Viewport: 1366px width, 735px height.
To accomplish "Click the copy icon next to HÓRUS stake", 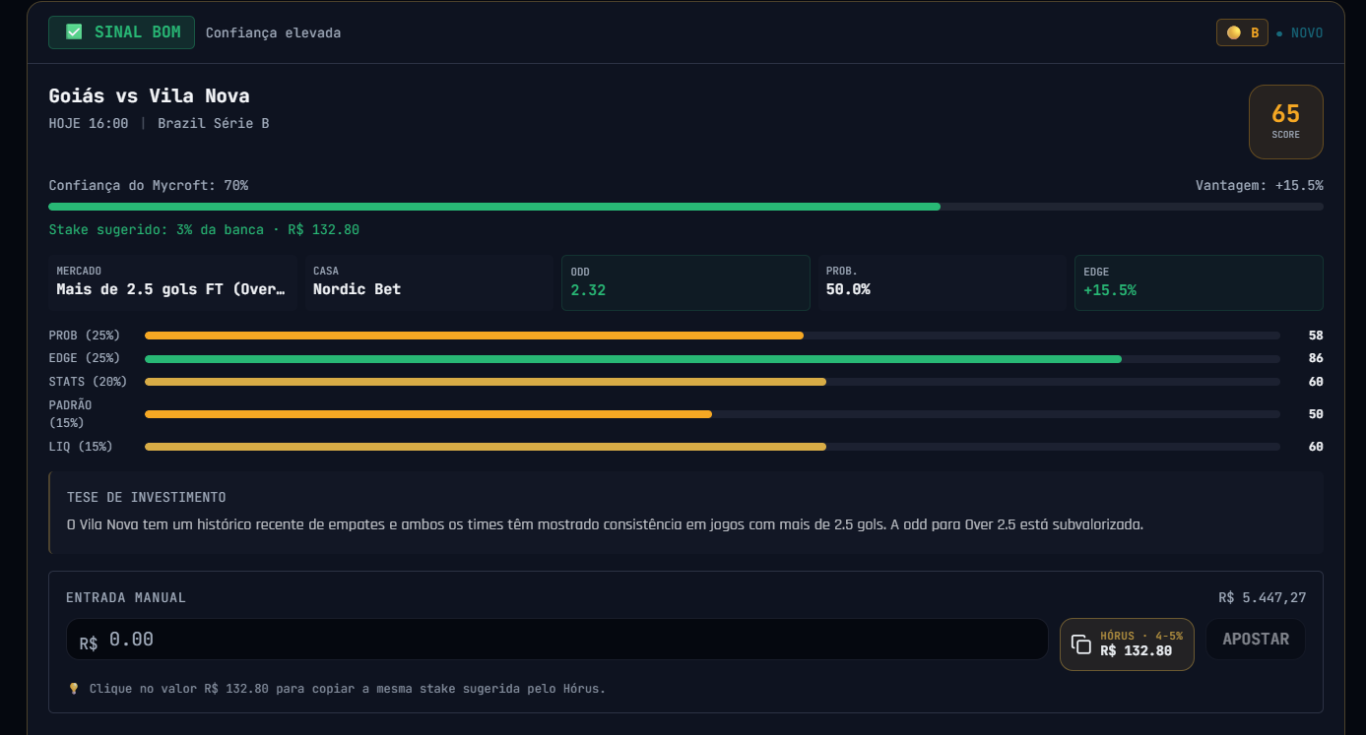I will click(x=1081, y=643).
